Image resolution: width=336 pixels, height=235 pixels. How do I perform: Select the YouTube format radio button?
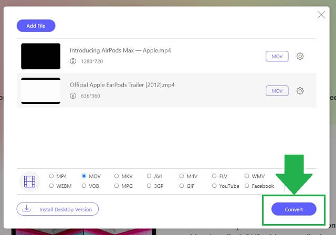(x=214, y=186)
